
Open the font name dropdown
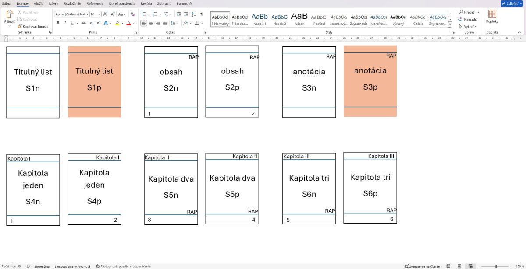(87, 14)
